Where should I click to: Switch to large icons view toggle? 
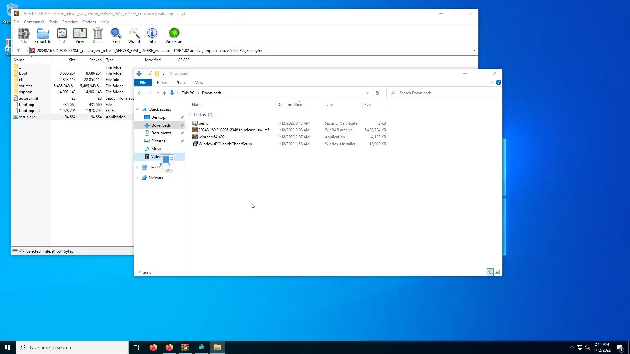(x=497, y=272)
